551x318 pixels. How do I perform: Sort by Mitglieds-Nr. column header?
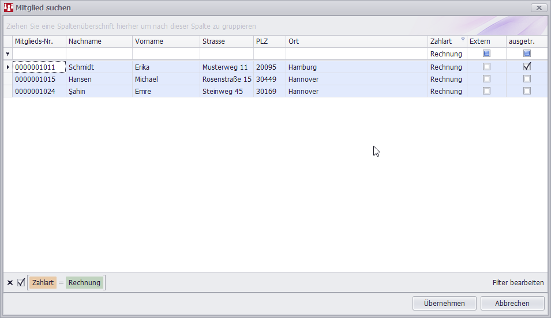click(x=39, y=41)
